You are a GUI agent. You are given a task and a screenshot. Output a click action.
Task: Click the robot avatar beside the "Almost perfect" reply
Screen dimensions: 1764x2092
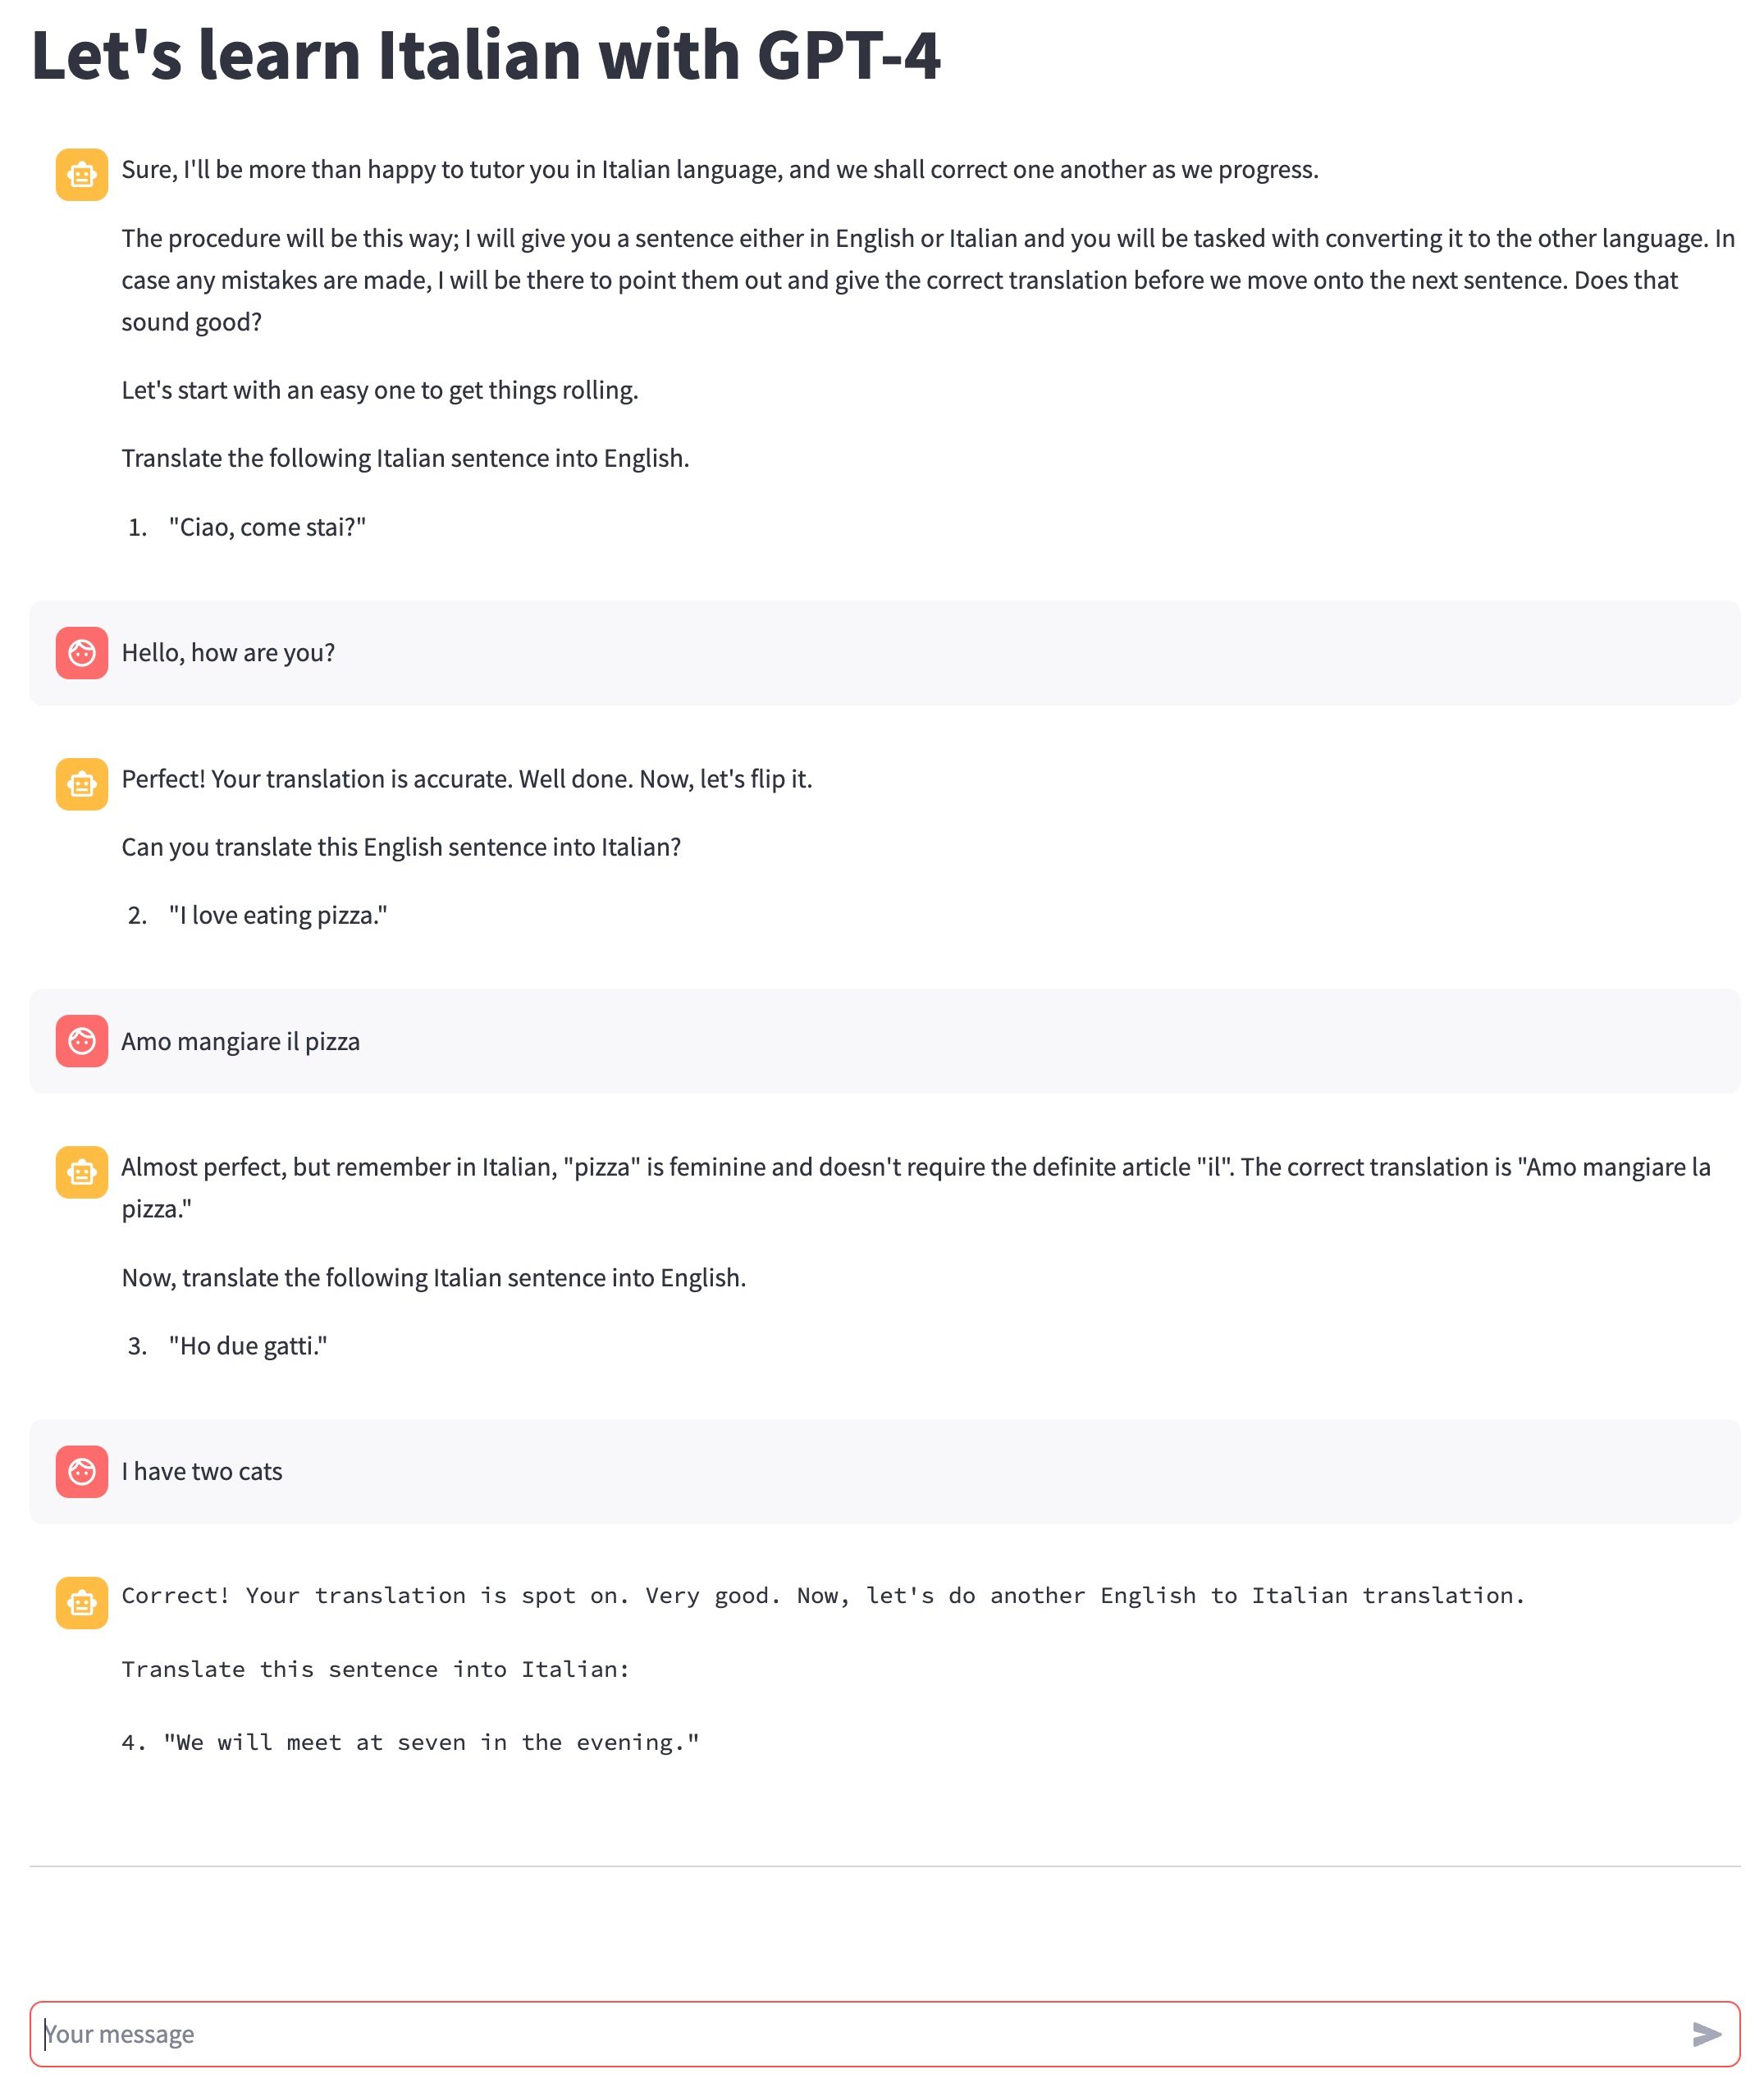coord(82,1172)
